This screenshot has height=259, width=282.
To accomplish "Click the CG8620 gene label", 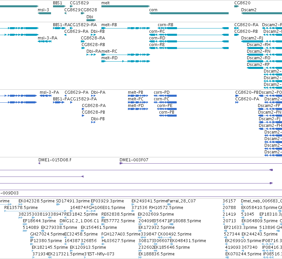I will [x=242, y=3].
